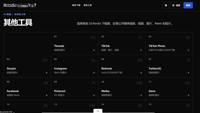Click the up-chevron tab at the bottom

click(98, 111)
